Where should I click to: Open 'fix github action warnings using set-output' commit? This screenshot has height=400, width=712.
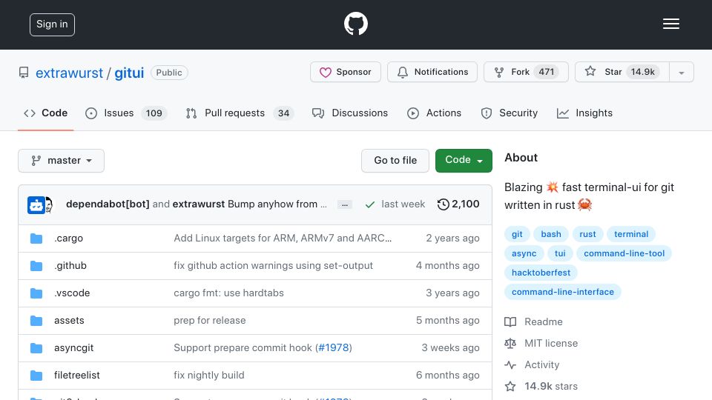point(274,266)
